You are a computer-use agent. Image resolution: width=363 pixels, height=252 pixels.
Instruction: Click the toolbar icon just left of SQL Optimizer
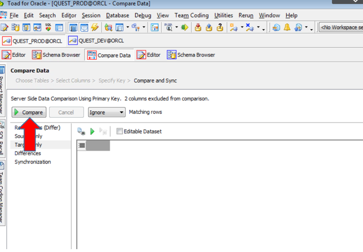point(37,27)
